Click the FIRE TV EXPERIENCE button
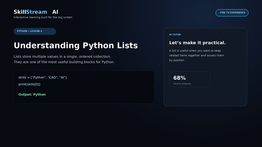 pos(232,13)
